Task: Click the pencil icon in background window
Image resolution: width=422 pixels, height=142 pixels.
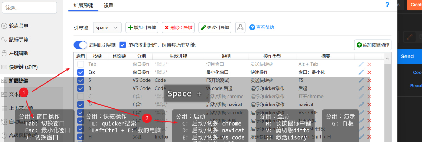Action: [x=409, y=36]
